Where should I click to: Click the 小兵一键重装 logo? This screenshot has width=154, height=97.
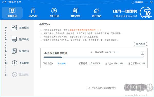[x=132, y=12]
